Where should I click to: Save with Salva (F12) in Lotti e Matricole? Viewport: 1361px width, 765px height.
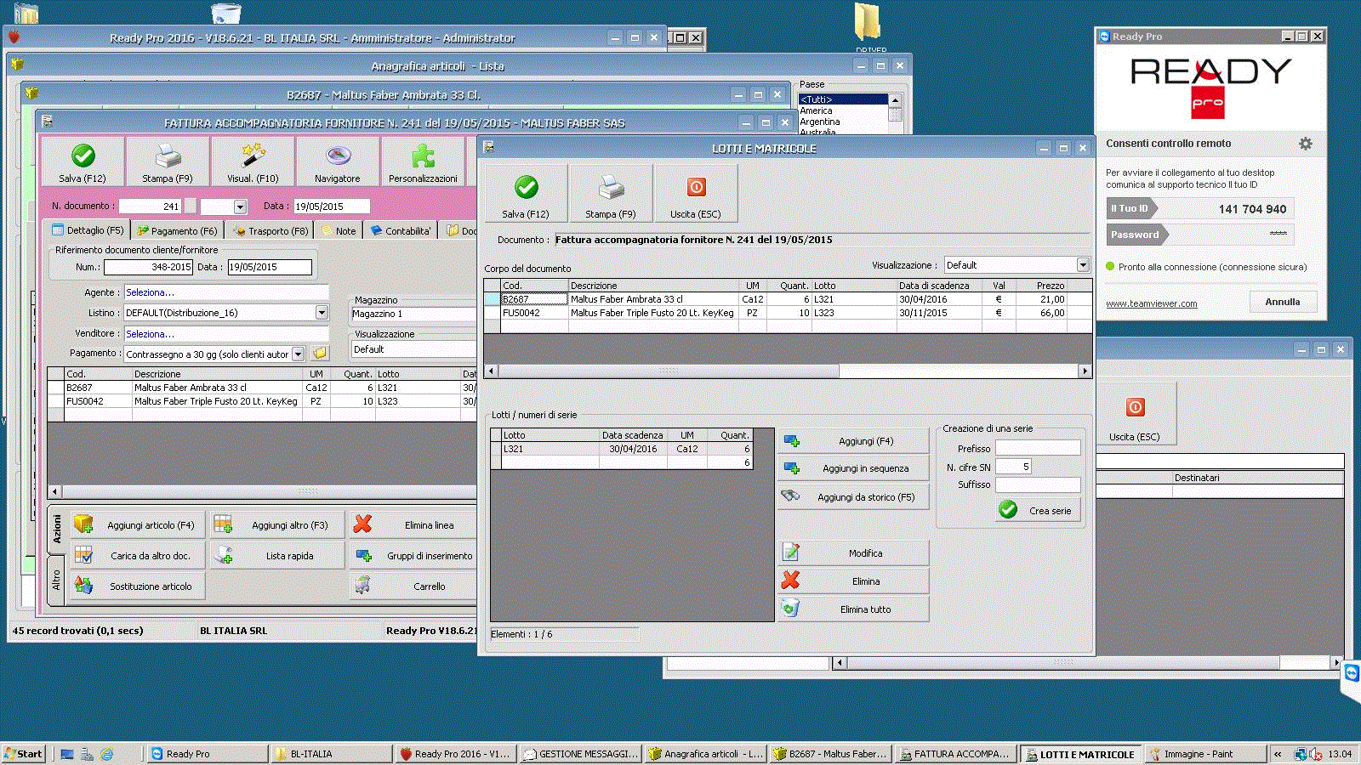(526, 194)
